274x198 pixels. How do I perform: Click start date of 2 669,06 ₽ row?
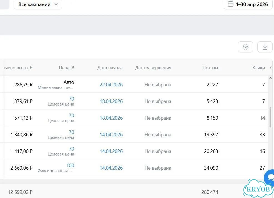tap(111, 168)
